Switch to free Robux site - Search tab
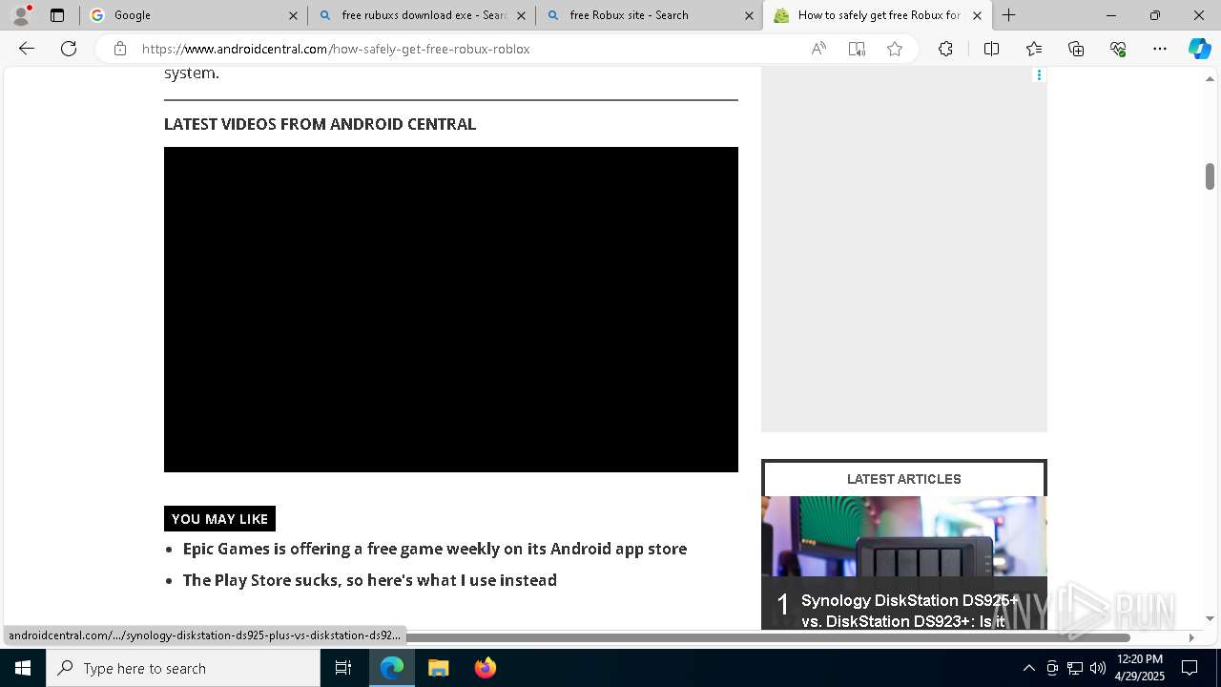 [x=649, y=15]
